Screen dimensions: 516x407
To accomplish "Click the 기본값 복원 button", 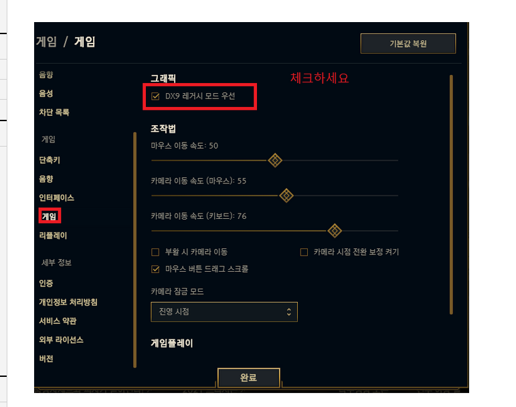I will [408, 44].
